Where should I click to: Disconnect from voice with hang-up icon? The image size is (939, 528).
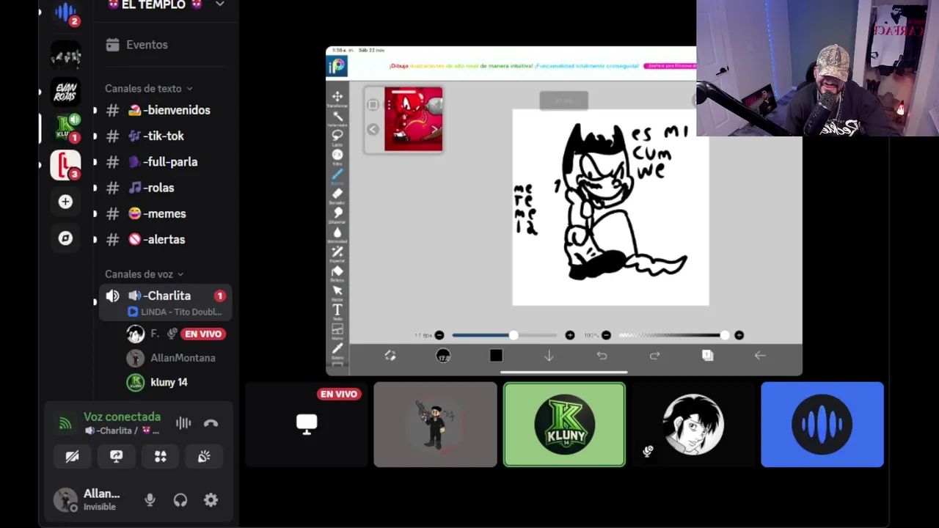click(x=211, y=423)
